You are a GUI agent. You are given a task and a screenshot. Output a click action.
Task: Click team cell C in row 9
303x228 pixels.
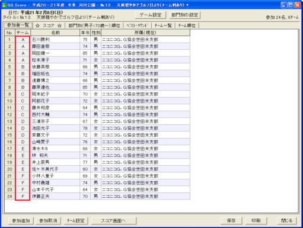[23, 94]
